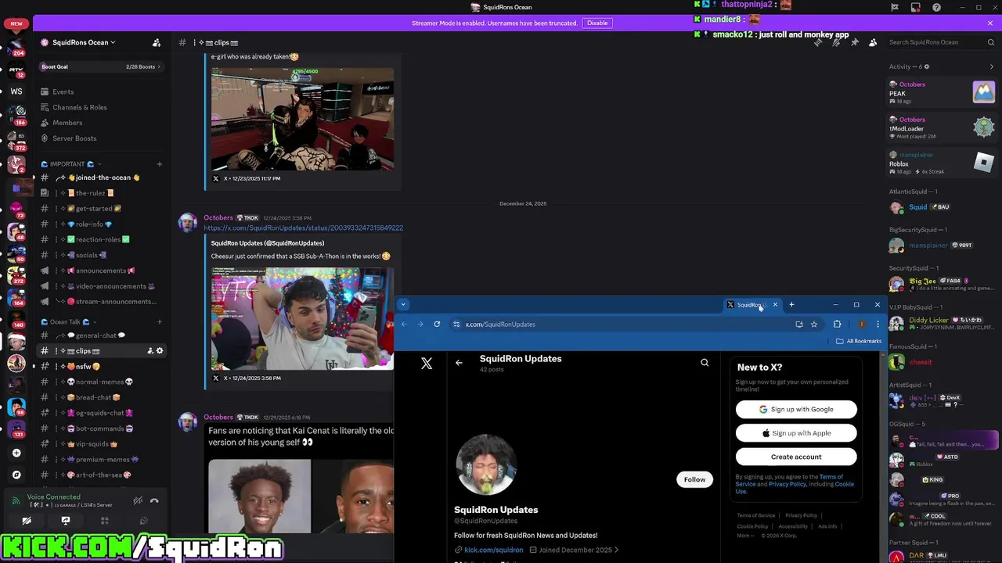
Task: Open browser Extensions puzzle icon
Action: (x=837, y=324)
